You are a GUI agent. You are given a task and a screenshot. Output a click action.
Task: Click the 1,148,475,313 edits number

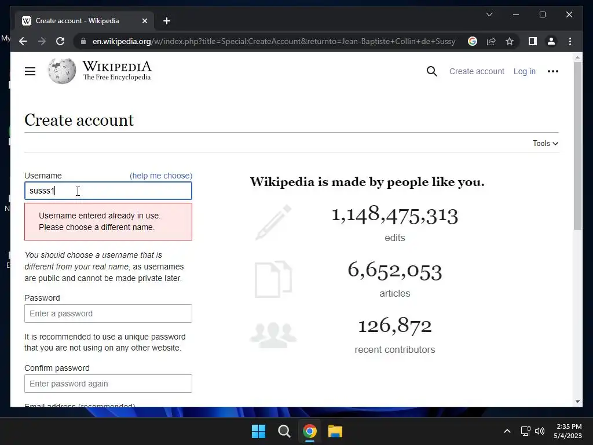395,214
